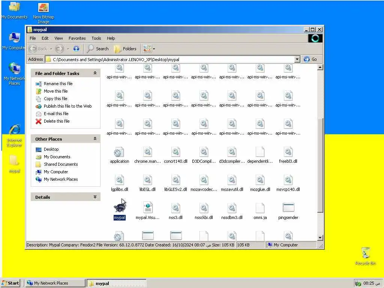Select the Internet Explorer desktop icon
384x288 pixels.
[14, 136]
